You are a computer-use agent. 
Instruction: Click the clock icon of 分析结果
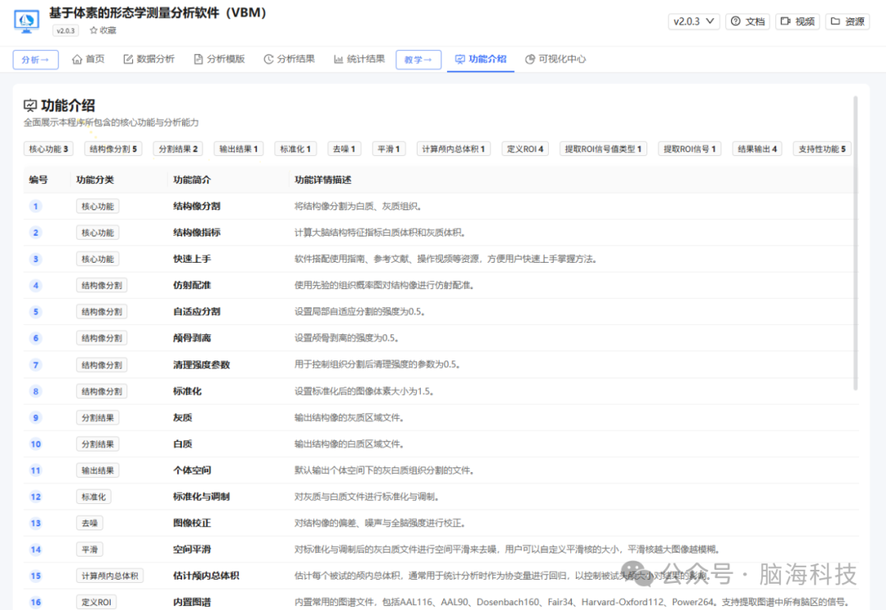268,59
